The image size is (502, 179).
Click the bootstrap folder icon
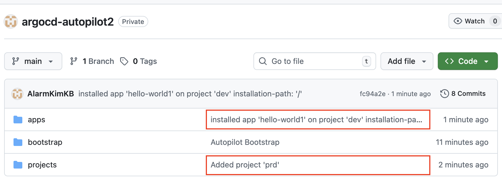18,142
